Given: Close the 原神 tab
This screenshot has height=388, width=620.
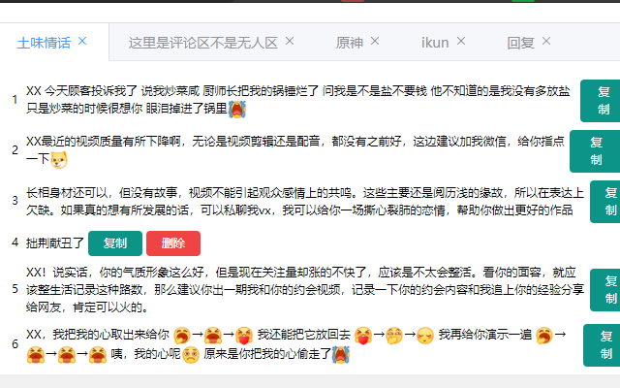Looking at the screenshot, I should pyautogui.click(x=375, y=41).
